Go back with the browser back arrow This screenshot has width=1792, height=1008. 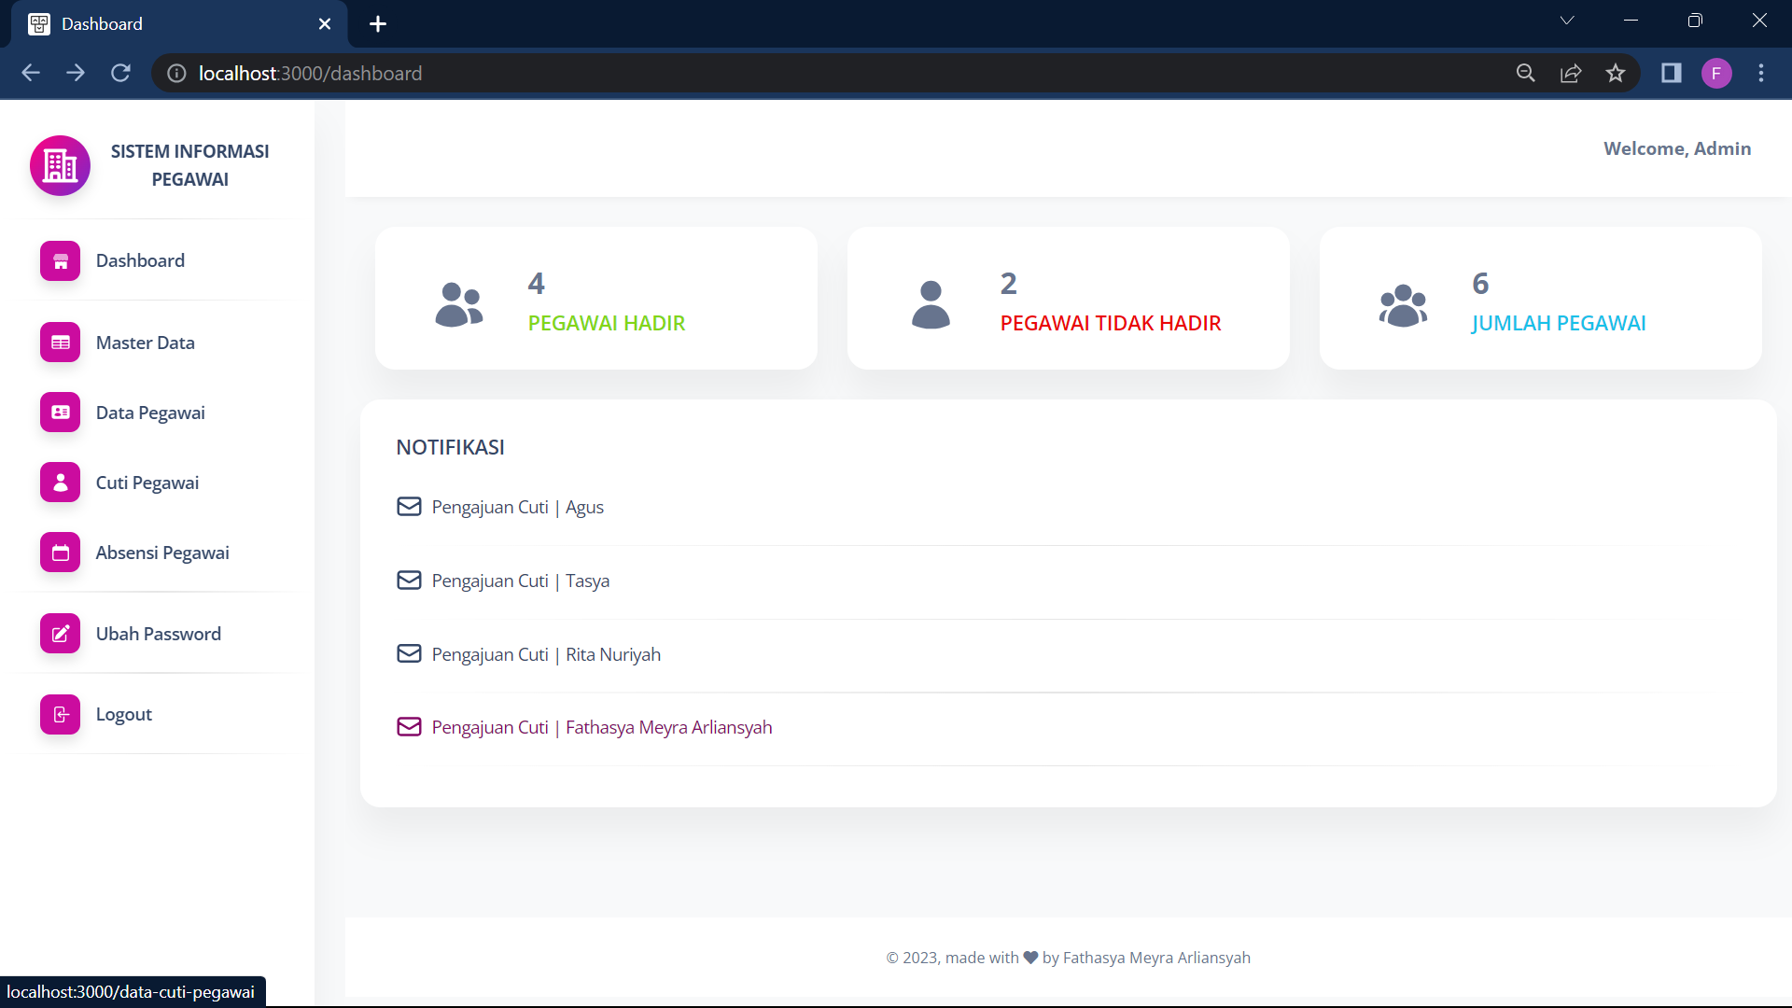pos(31,73)
